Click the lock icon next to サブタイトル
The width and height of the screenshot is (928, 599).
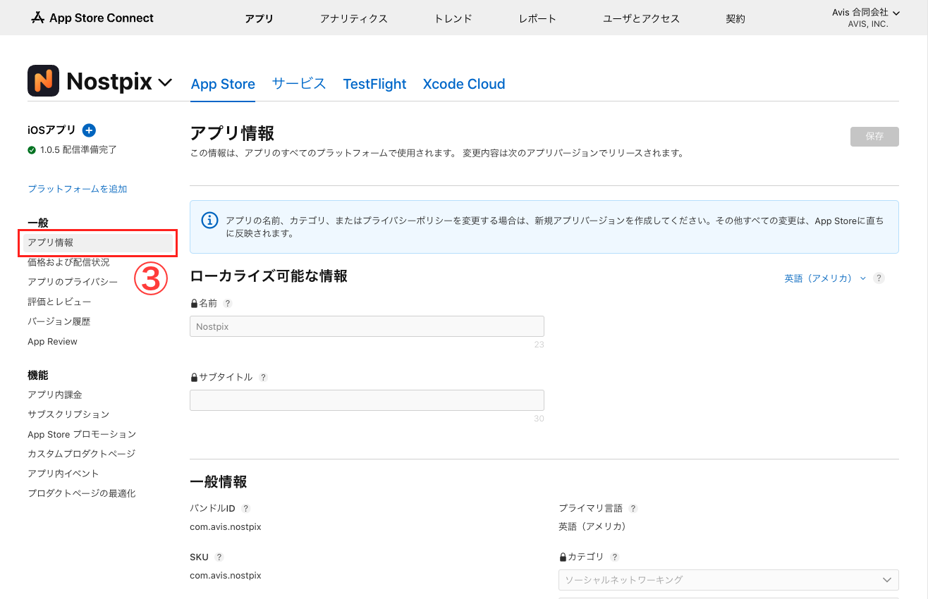click(194, 377)
